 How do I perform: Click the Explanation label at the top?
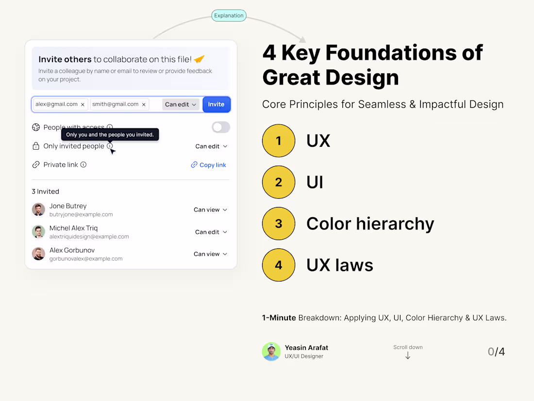tap(228, 15)
